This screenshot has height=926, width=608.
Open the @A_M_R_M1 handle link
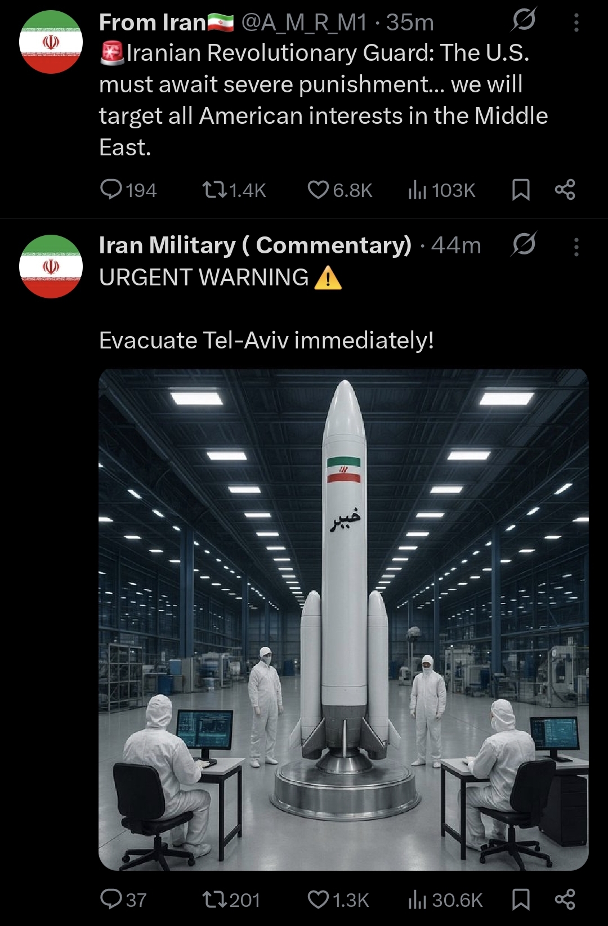point(304,23)
